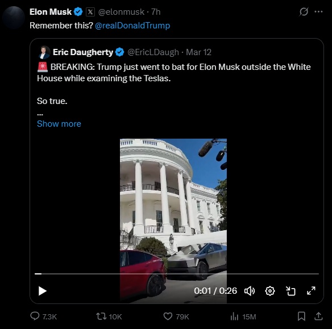The image size is (332, 329).
Task: Open video settings gear
Action: [270, 291]
